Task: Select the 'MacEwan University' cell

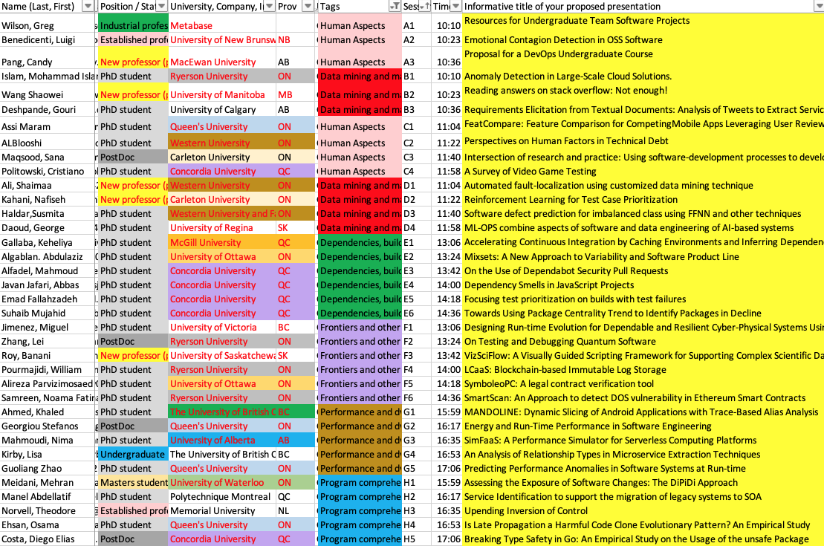Action: [222, 59]
